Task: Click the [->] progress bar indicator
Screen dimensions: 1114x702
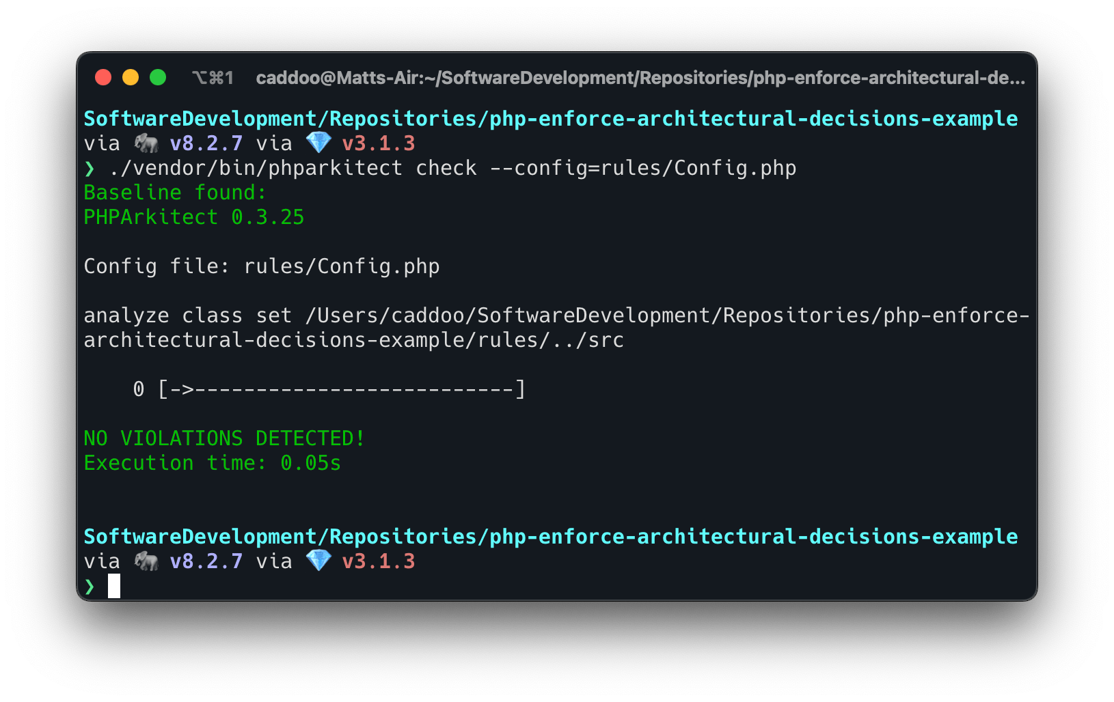Action: click(341, 389)
